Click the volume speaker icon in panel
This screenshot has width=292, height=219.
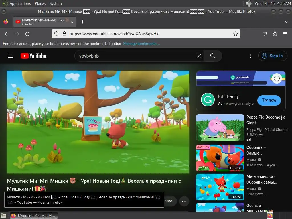coord(249,3)
